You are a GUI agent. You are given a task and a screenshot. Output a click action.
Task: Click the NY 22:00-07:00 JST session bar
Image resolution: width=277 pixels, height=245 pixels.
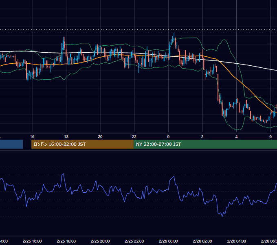tap(205, 144)
